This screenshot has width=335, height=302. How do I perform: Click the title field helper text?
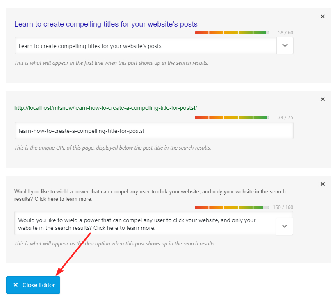[111, 63]
